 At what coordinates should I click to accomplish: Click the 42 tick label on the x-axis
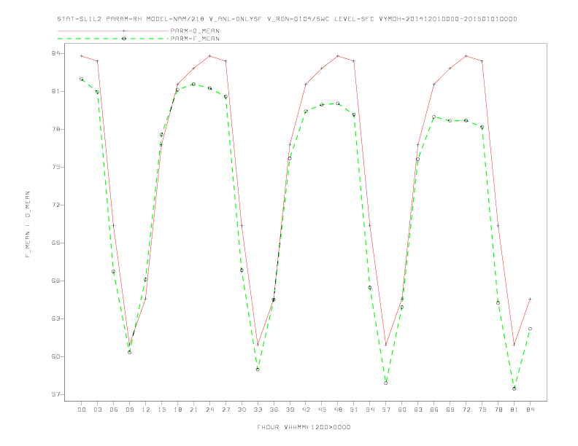[306, 410]
